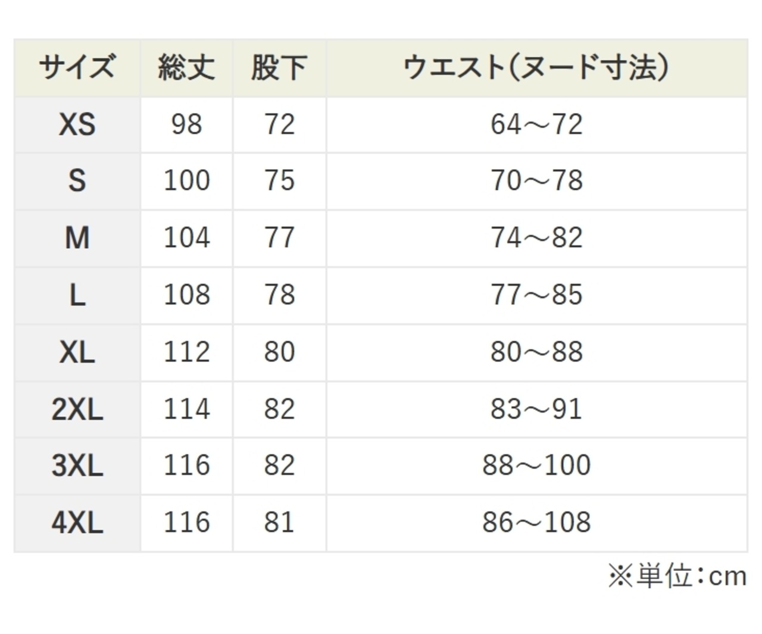
Task: Click the 総丈 value 108 for L
Action: [186, 295]
